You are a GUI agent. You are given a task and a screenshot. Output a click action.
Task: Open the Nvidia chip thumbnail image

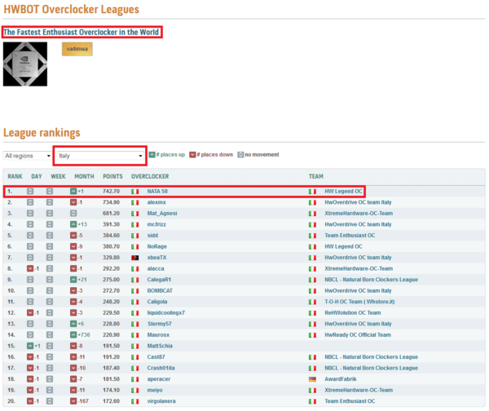[25, 64]
